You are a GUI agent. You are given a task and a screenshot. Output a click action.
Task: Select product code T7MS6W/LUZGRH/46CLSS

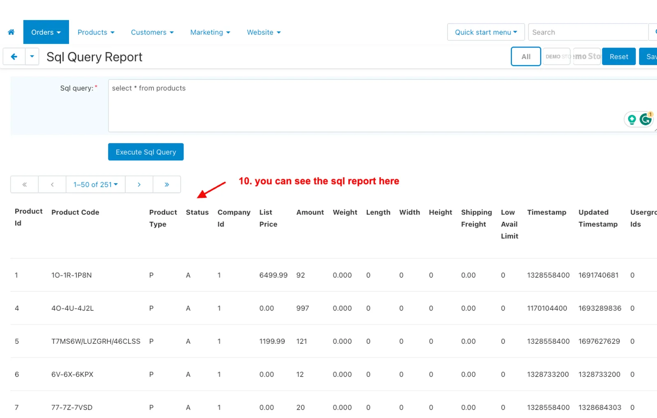point(96,341)
